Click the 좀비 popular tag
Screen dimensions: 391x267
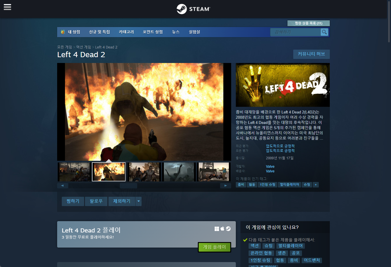pos(241,185)
